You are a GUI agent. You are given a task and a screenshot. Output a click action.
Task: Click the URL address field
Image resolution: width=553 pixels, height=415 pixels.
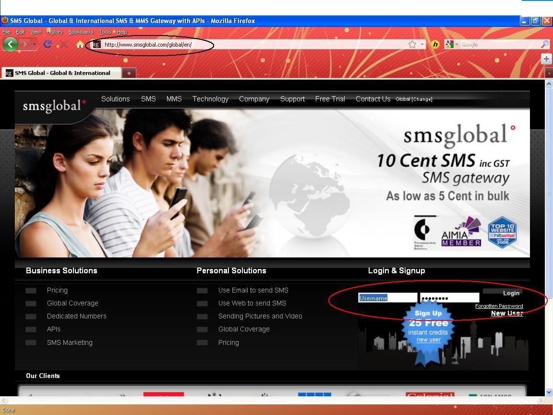[254, 45]
